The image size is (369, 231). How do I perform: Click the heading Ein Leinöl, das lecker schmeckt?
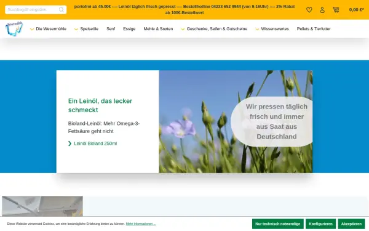point(100,105)
